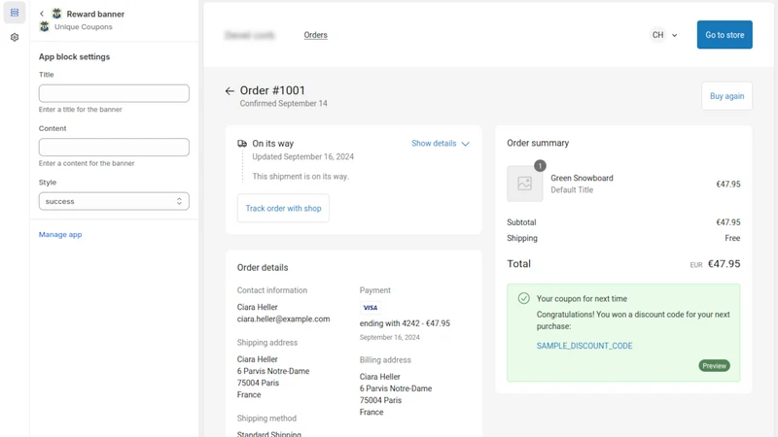Go back using the arrow beside Reward banner
The height and width of the screenshot is (437, 778).
pos(42,14)
